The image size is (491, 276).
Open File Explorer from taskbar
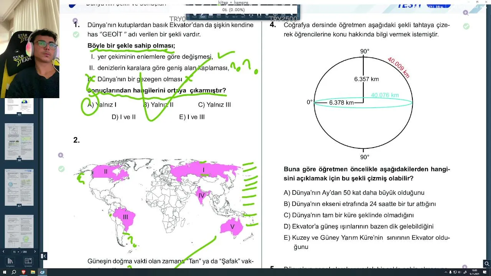coord(33,272)
